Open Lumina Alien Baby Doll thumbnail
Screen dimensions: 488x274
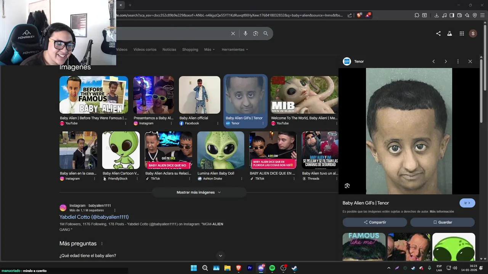(x=221, y=150)
